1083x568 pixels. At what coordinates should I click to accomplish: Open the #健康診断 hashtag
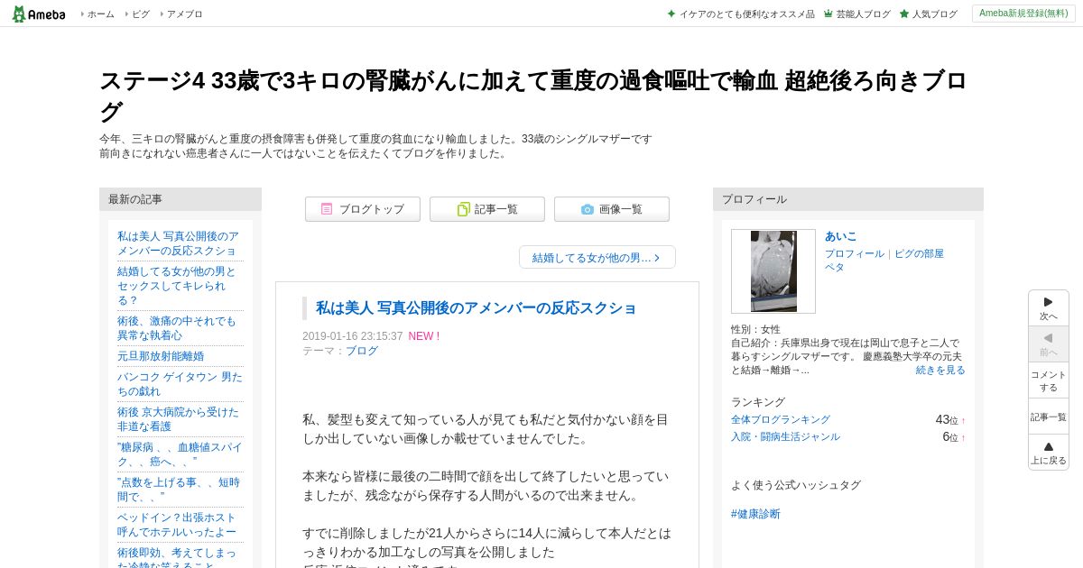tap(755, 514)
